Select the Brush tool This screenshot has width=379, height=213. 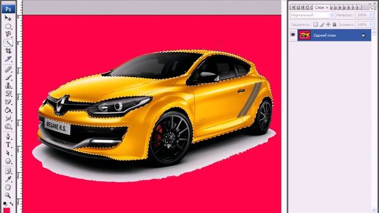click(x=8, y=78)
